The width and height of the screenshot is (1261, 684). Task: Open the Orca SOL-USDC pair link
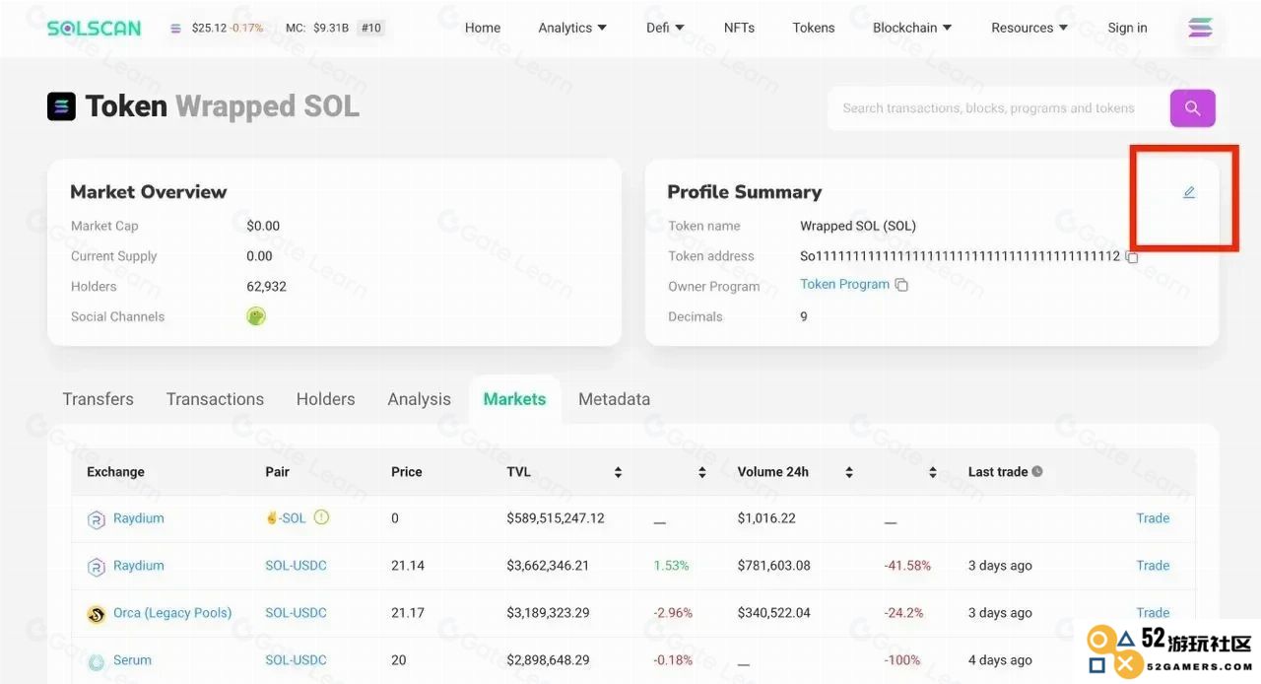296,613
